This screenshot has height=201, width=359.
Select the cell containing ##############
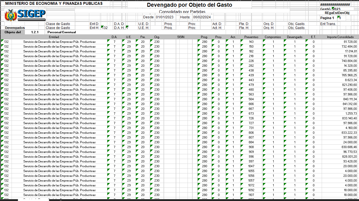335,5
